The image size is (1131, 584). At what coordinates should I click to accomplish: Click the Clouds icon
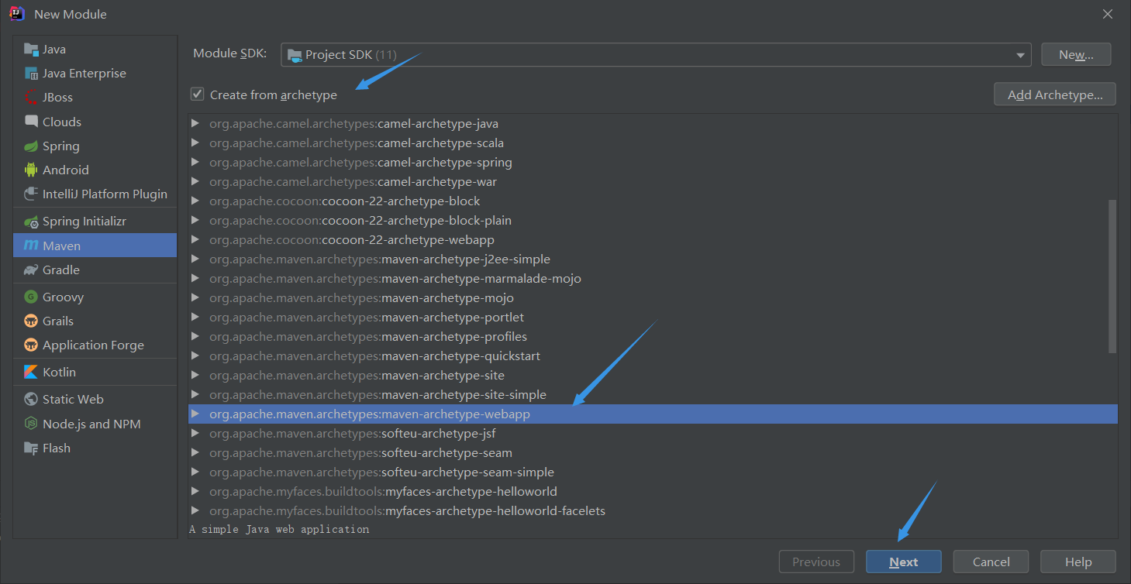[x=31, y=122]
